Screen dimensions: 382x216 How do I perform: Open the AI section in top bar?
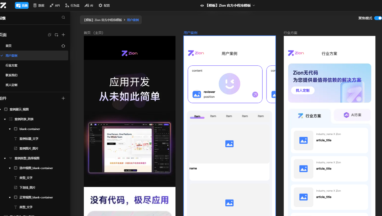[x=88, y=5]
